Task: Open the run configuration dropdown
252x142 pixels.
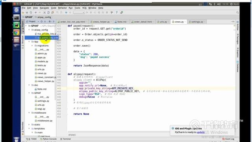Action: tap(79, 13)
